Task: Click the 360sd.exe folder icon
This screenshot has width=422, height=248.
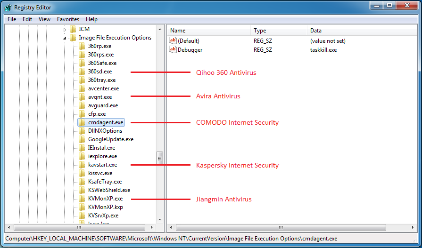Action: pos(82,72)
